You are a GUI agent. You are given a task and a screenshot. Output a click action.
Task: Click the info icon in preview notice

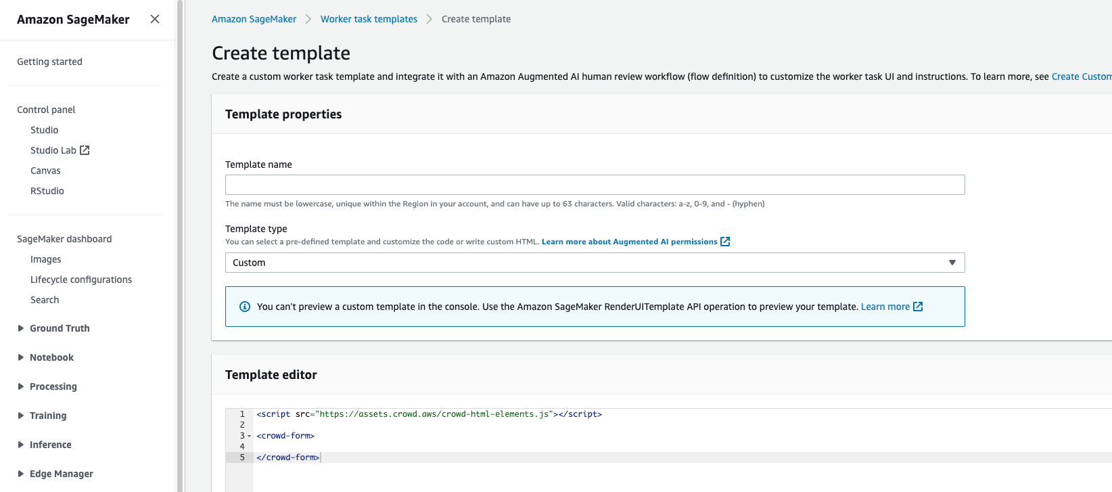coord(245,307)
